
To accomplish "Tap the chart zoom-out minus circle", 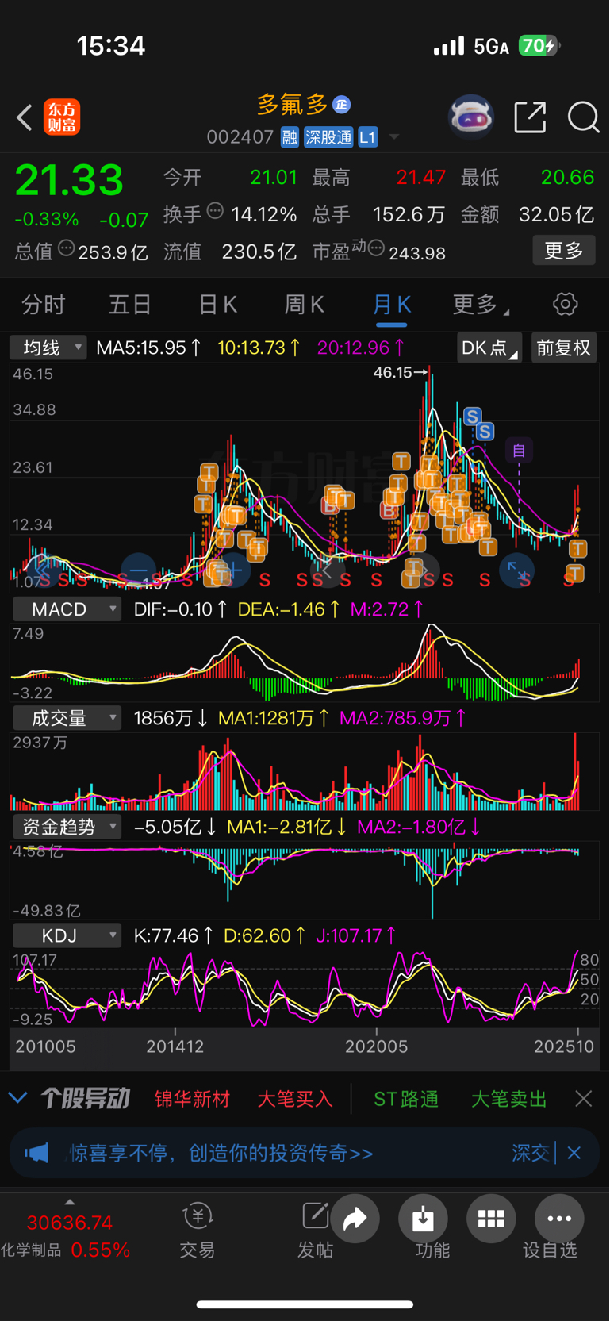I will pyautogui.click(x=138, y=570).
